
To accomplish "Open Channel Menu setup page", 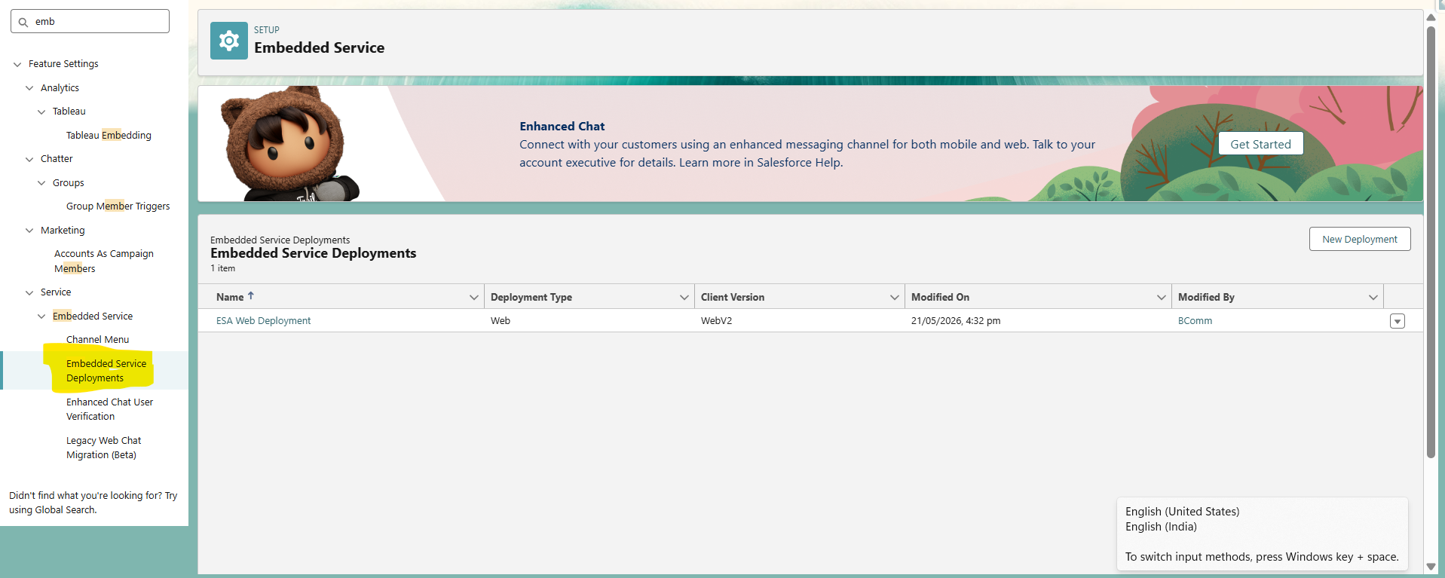I will (x=97, y=339).
